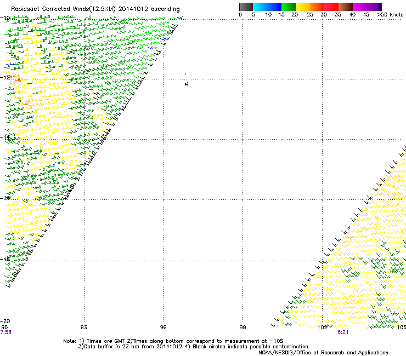The image size is (406, 356).
Task: Click the orange 25-30 knots color swatch
Action: point(317,7)
